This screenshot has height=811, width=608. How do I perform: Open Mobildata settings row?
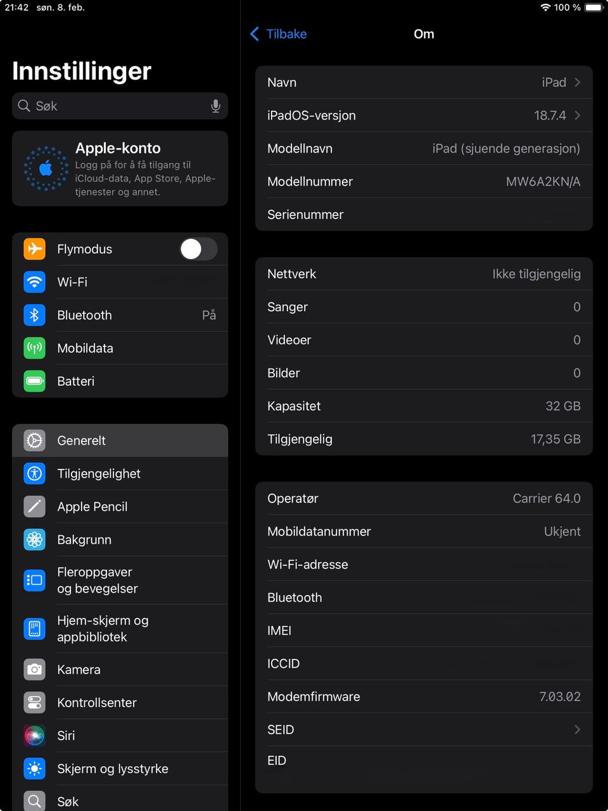120,348
